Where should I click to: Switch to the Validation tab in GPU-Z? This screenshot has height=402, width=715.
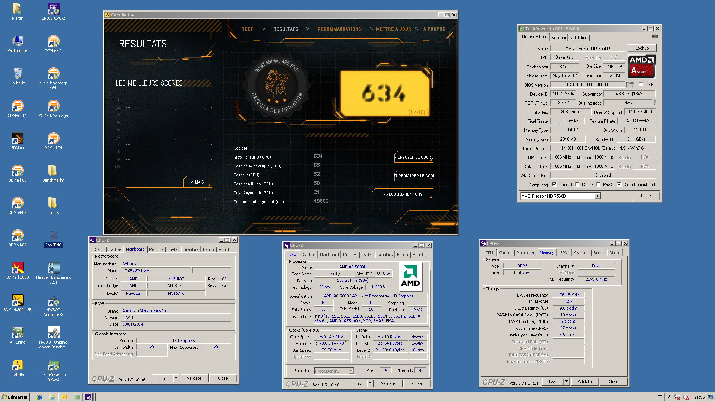click(x=578, y=37)
